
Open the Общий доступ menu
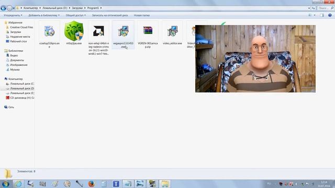(75, 15)
